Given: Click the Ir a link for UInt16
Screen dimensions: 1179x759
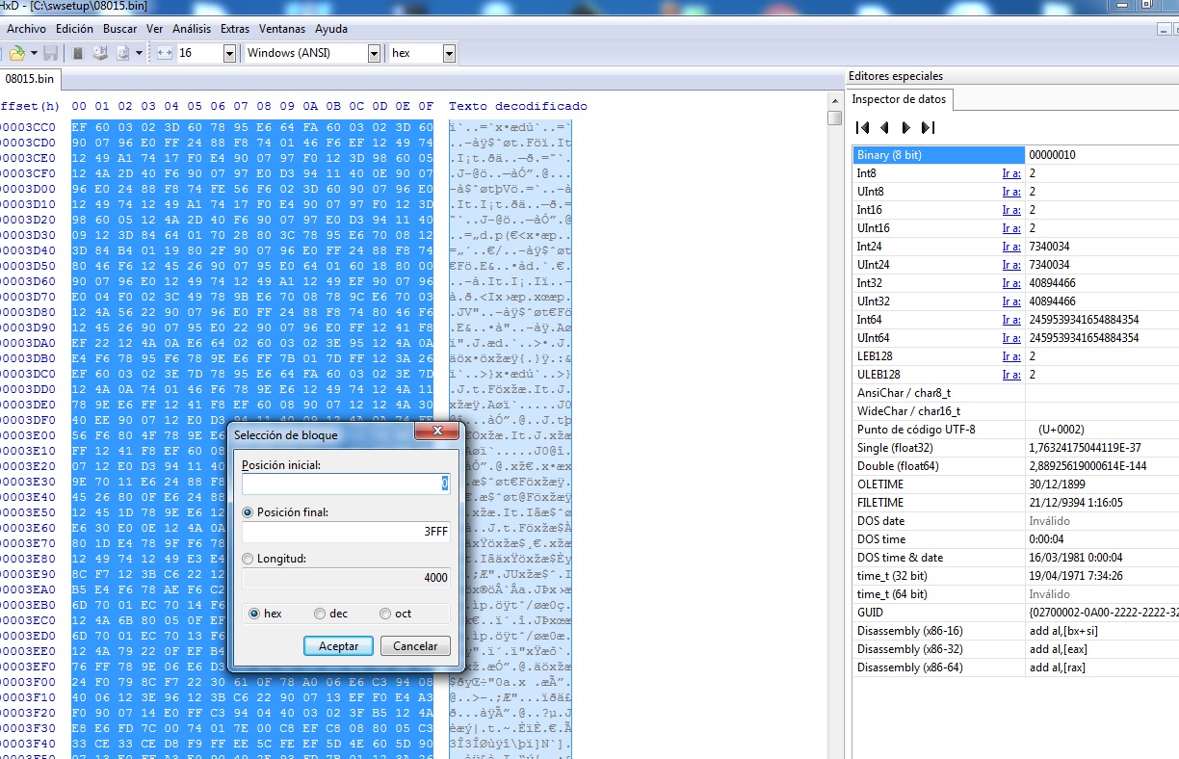Looking at the screenshot, I should (x=1010, y=228).
